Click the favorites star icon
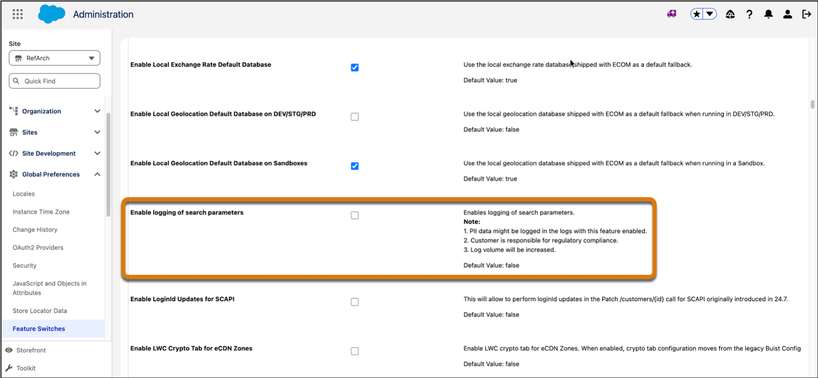 (x=697, y=14)
